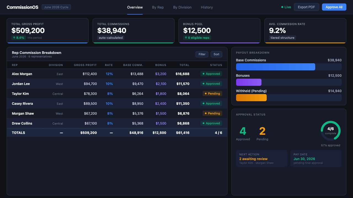Open Taylor Kim's Pending status badge

point(212,94)
